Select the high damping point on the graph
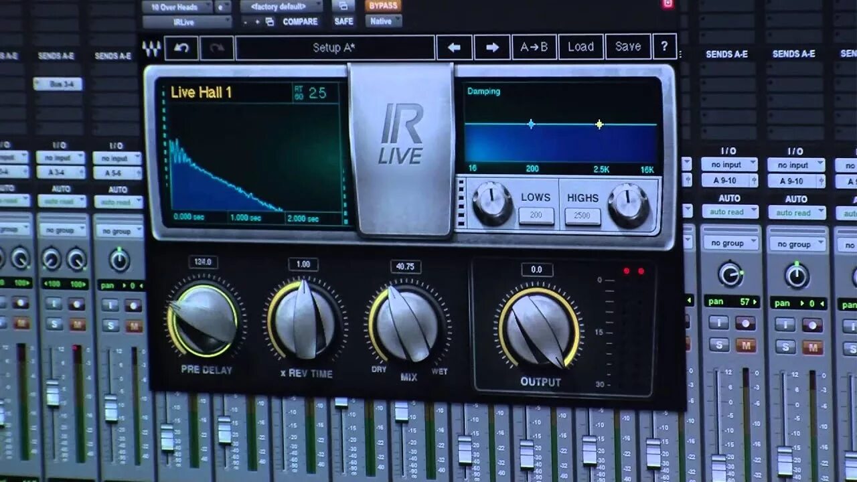This screenshot has width=857, height=482. point(599,124)
